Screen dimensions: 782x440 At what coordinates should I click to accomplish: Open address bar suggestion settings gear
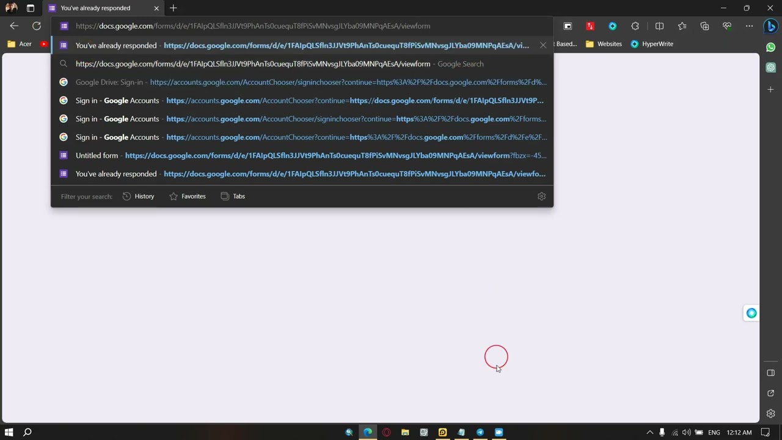541,196
